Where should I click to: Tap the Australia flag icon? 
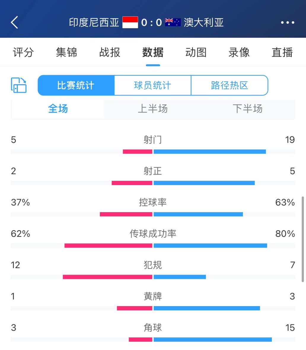point(173,22)
